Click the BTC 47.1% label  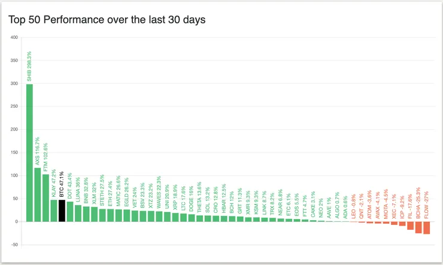pyautogui.click(x=62, y=185)
